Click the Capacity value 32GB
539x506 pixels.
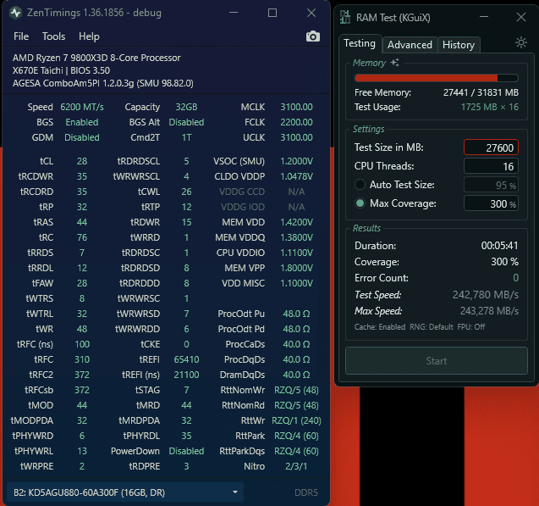[186, 107]
